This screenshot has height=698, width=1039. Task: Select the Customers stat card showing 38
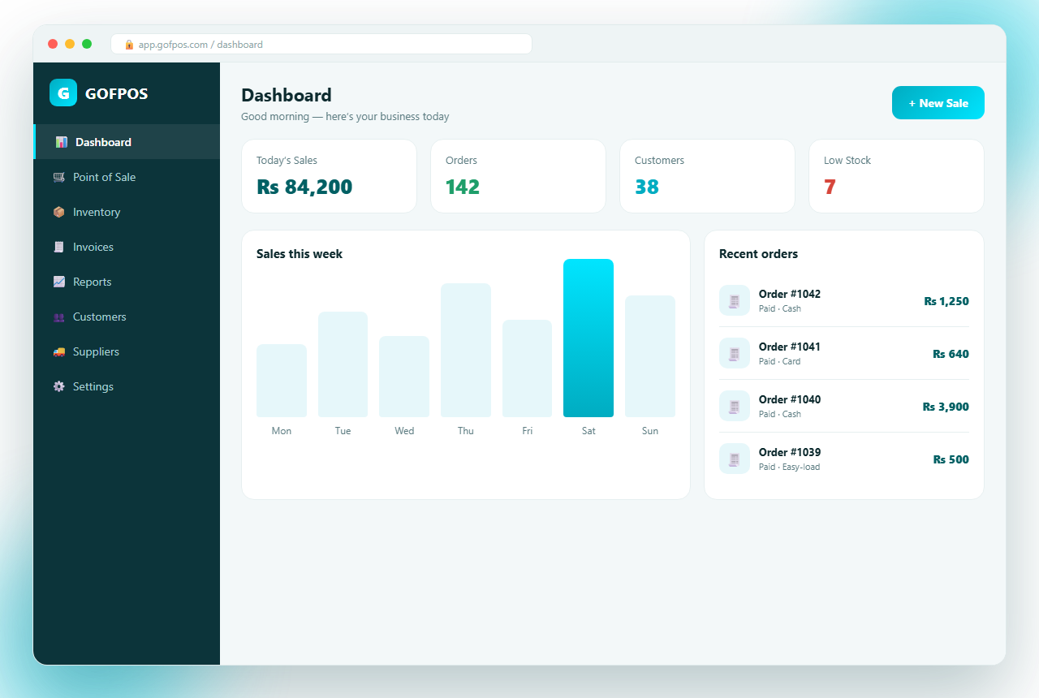click(x=707, y=176)
